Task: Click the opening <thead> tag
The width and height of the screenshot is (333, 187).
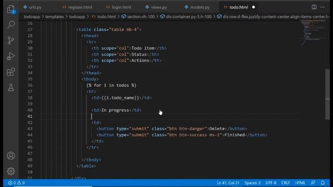Action: [90, 36]
